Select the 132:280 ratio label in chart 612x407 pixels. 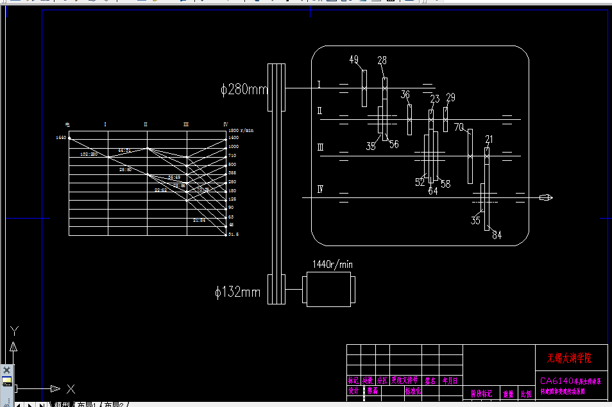click(89, 154)
